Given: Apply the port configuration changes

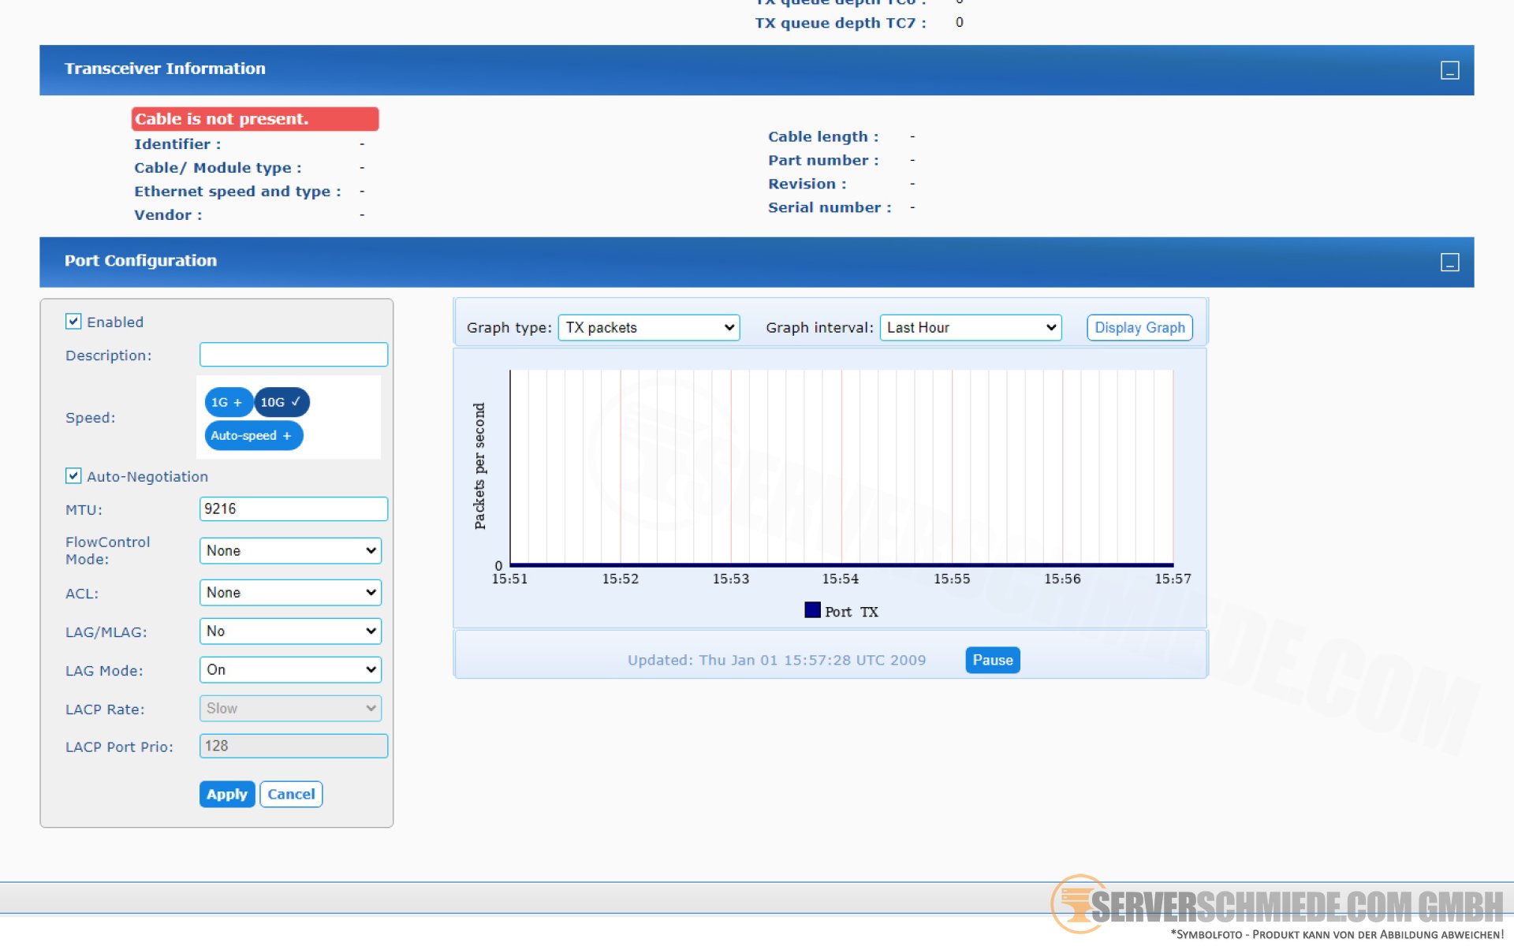Looking at the screenshot, I should [226, 795].
